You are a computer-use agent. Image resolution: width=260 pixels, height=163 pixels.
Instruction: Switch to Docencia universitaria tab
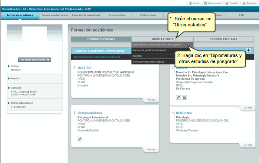[x=55, y=15]
